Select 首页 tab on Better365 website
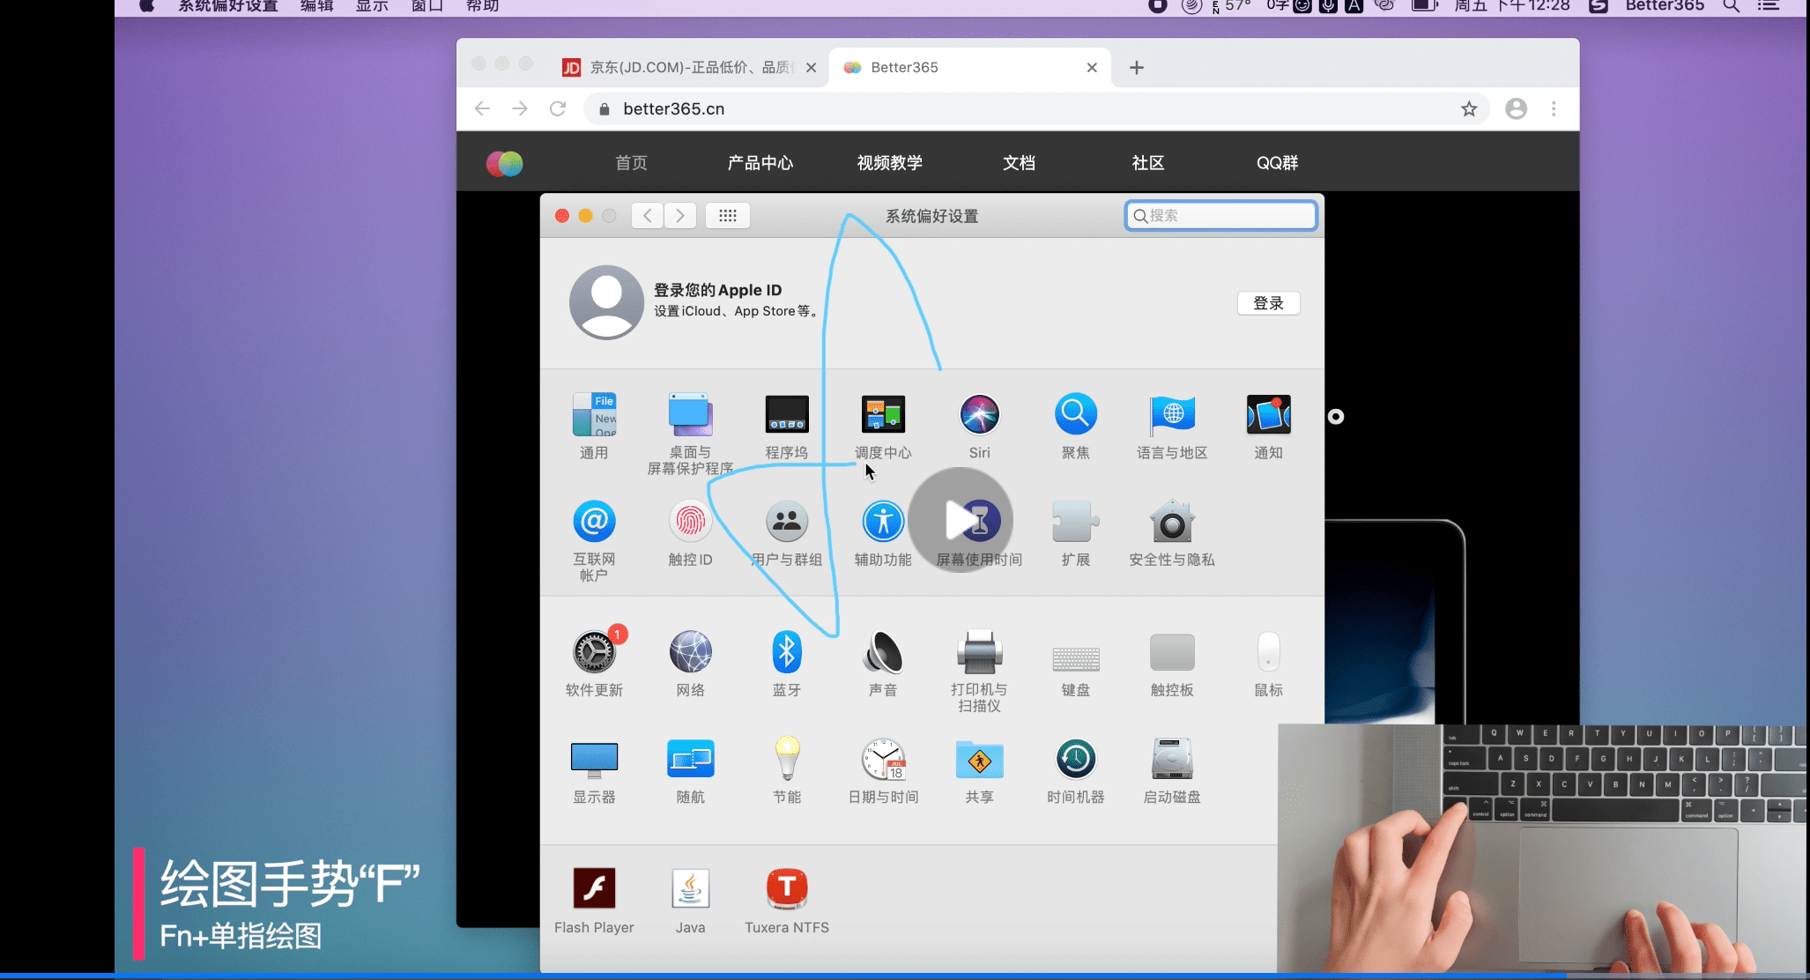 pyautogui.click(x=630, y=163)
